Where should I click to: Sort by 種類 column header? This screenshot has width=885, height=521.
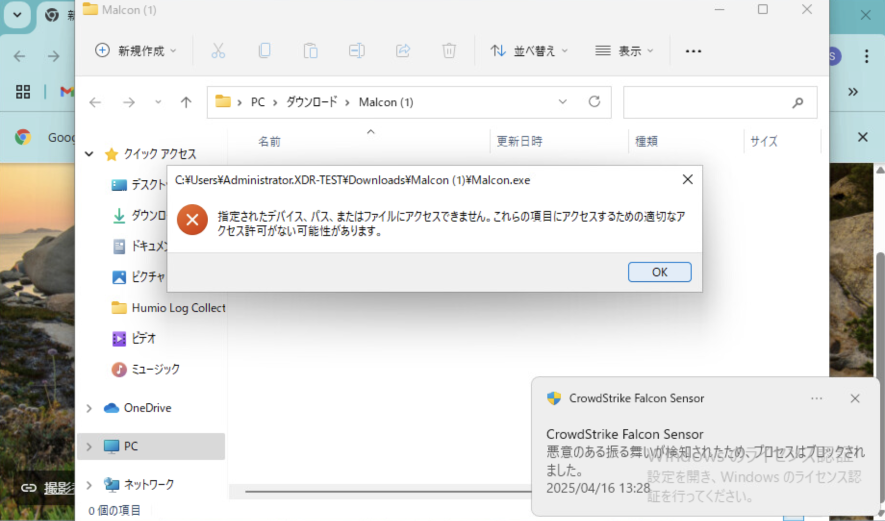point(646,141)
